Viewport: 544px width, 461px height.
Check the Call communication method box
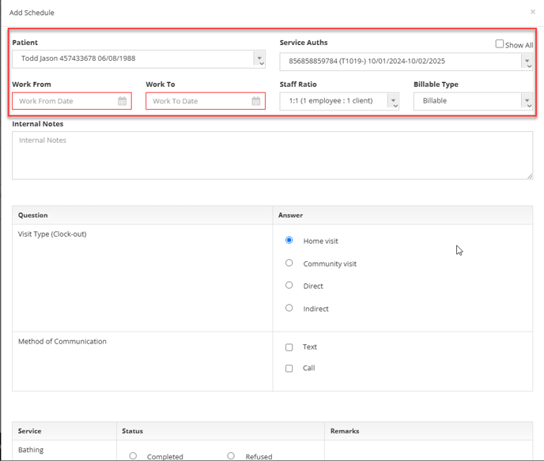(x=289, y=369)
